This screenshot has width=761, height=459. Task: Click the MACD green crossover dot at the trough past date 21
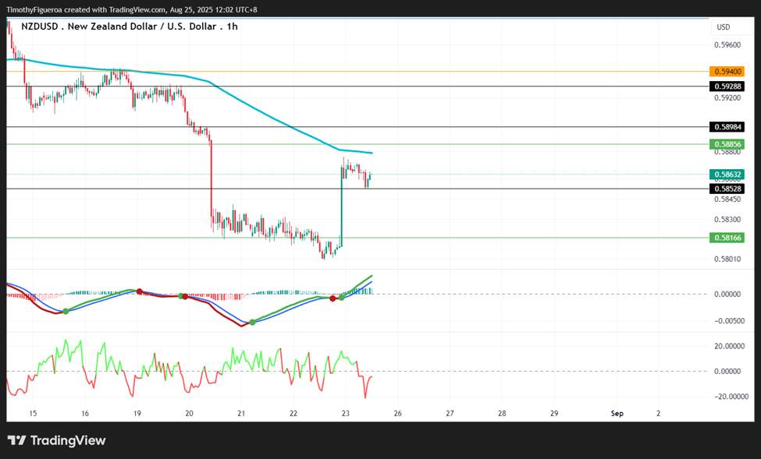(252, 322)
